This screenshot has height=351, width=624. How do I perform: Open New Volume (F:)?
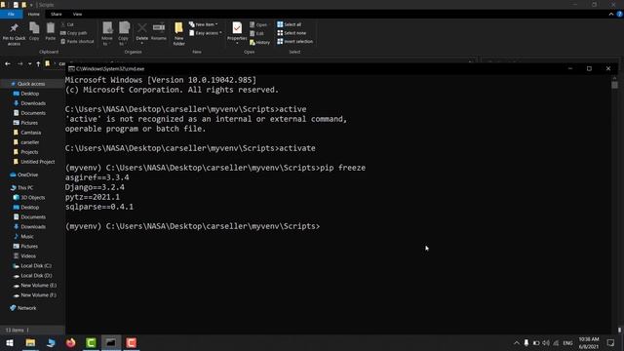[x=35, y=295]
